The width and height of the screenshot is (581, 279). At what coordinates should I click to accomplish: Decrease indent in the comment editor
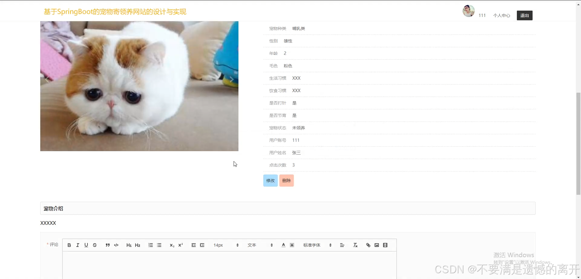194,245
